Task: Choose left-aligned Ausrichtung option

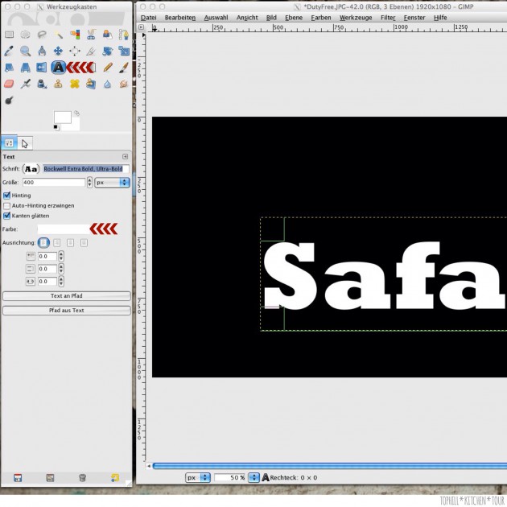Action: click(x=43, y=242)
